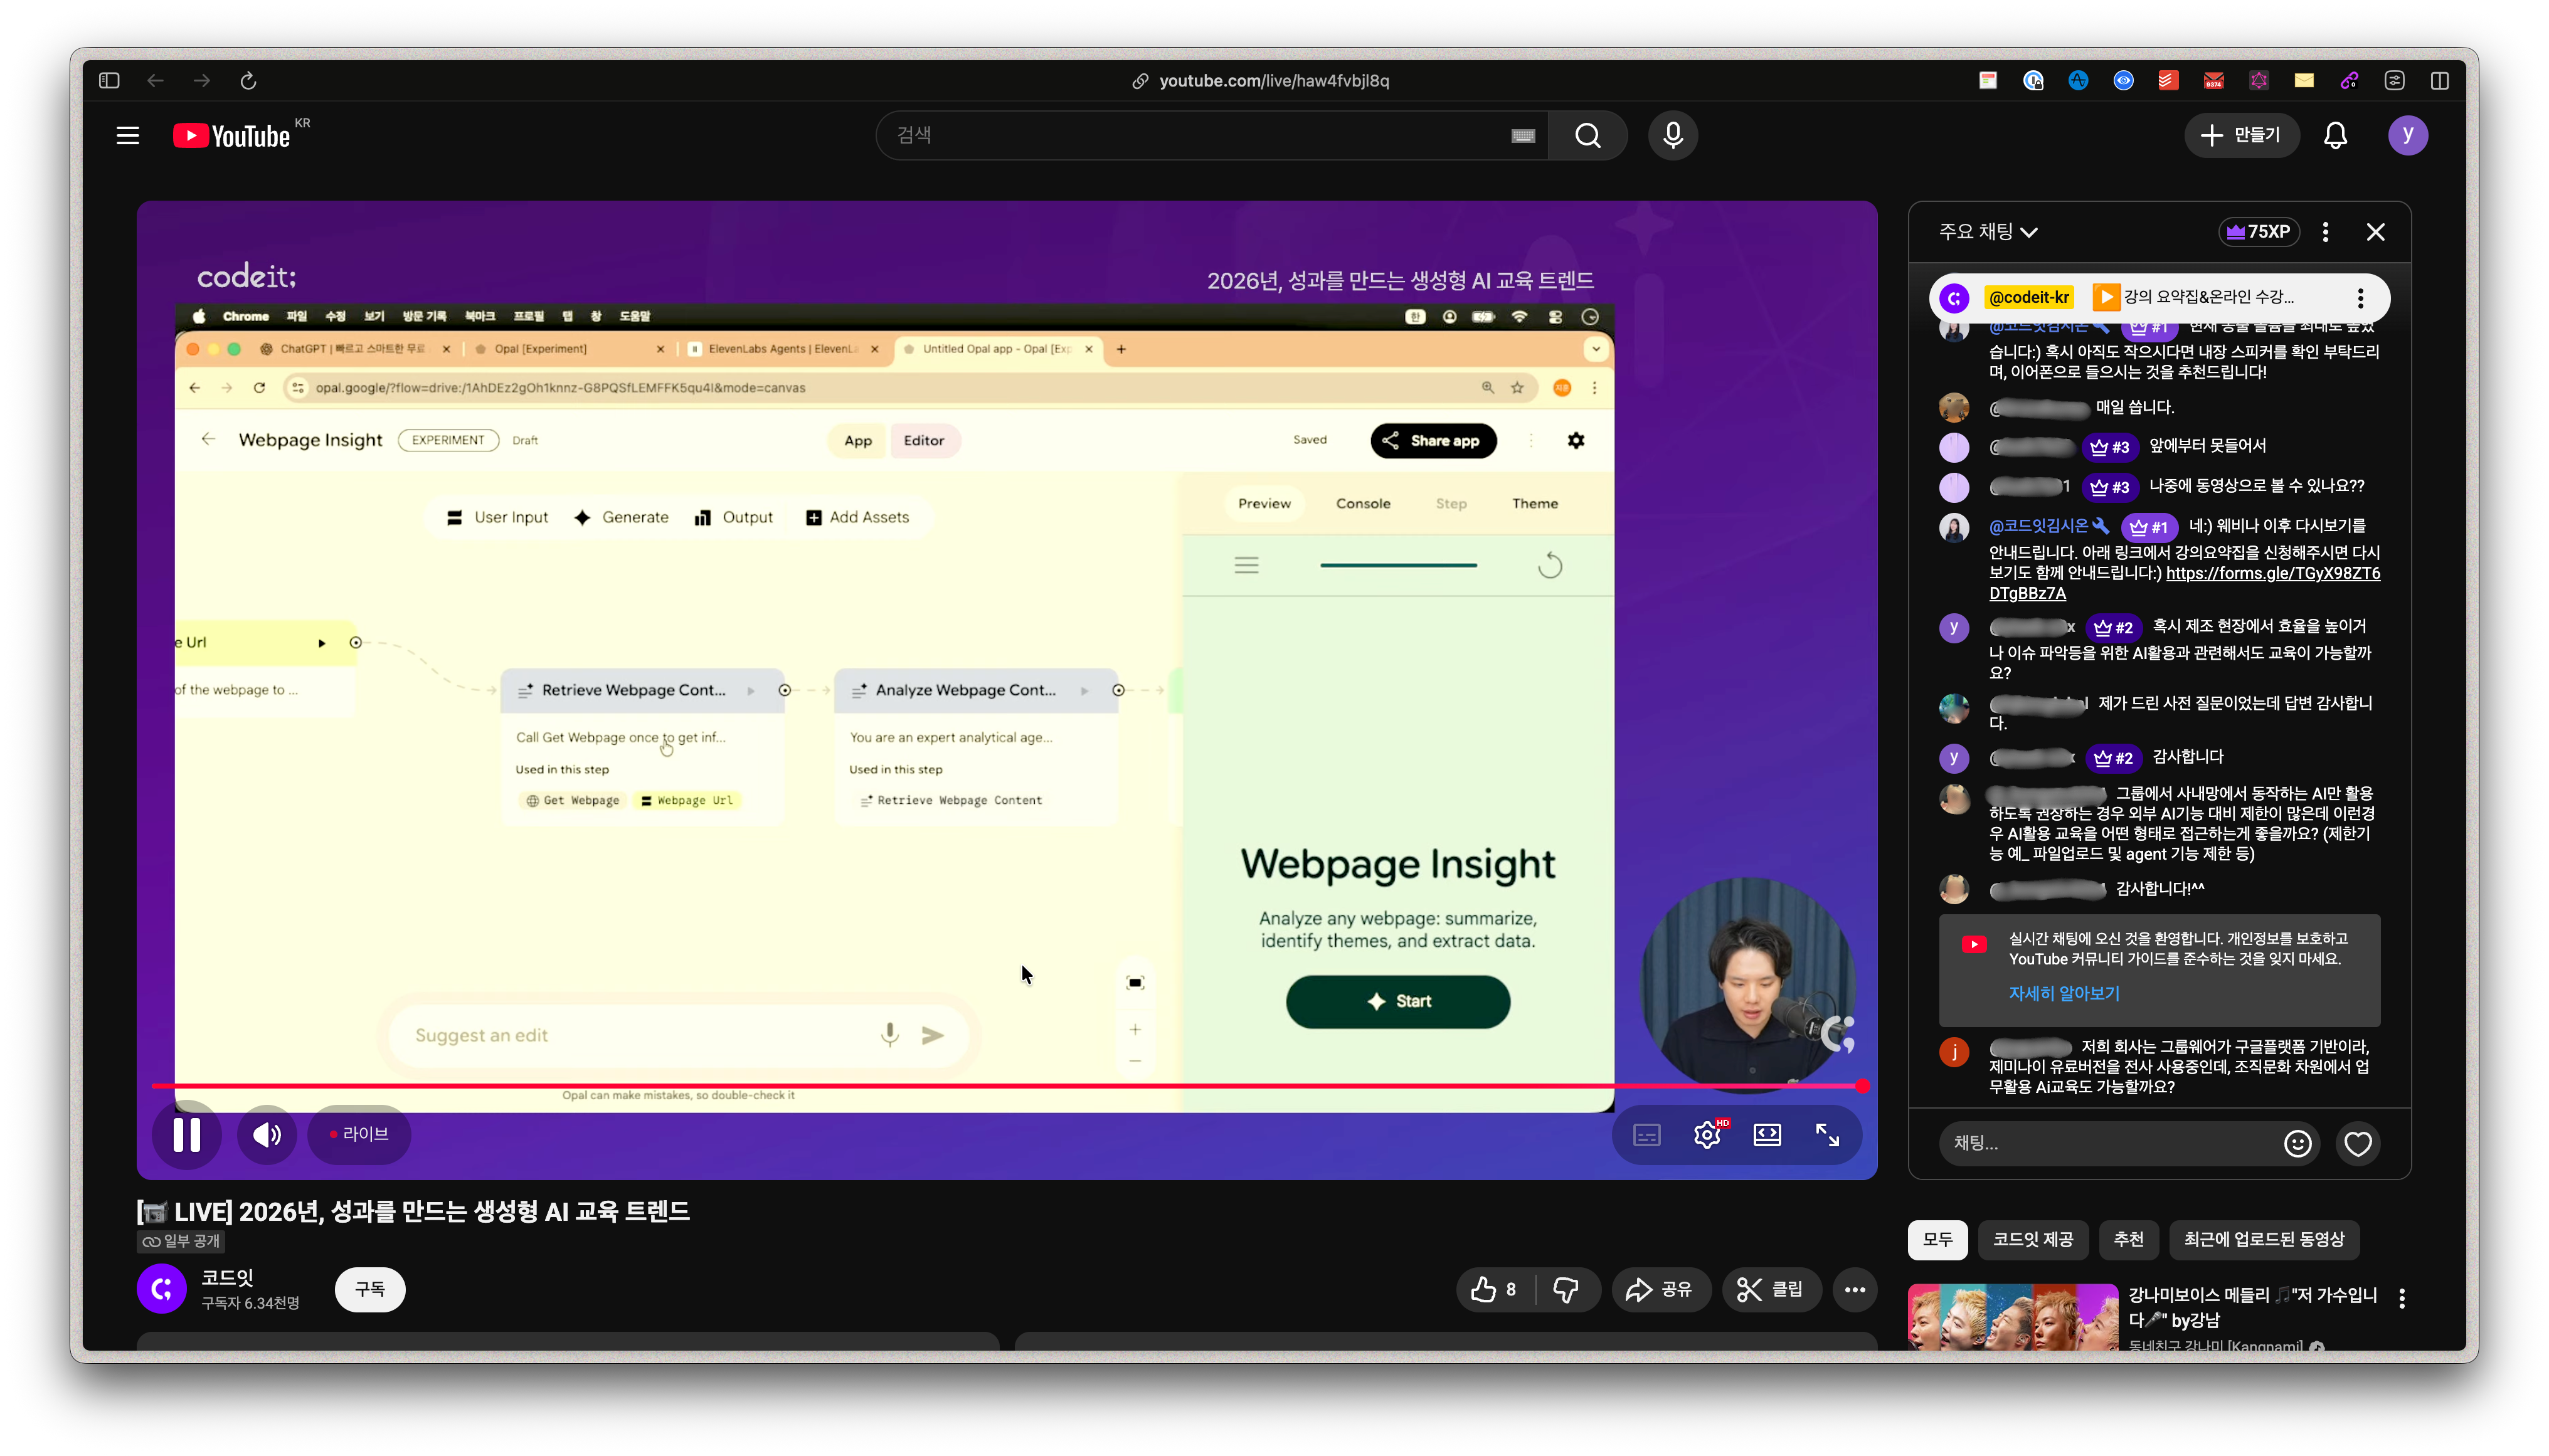
Task: Select the 추천 filter chip
Action: (2128, 1239)
